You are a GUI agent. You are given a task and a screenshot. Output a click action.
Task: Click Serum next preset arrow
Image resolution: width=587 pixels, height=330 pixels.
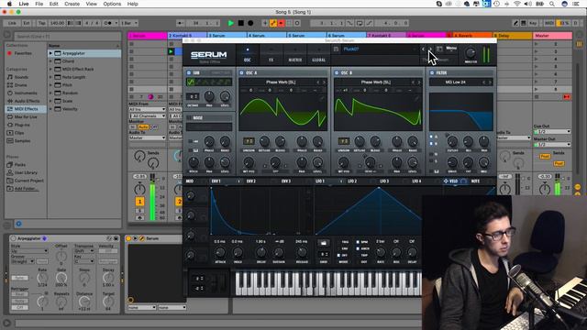tap(430, 49)
